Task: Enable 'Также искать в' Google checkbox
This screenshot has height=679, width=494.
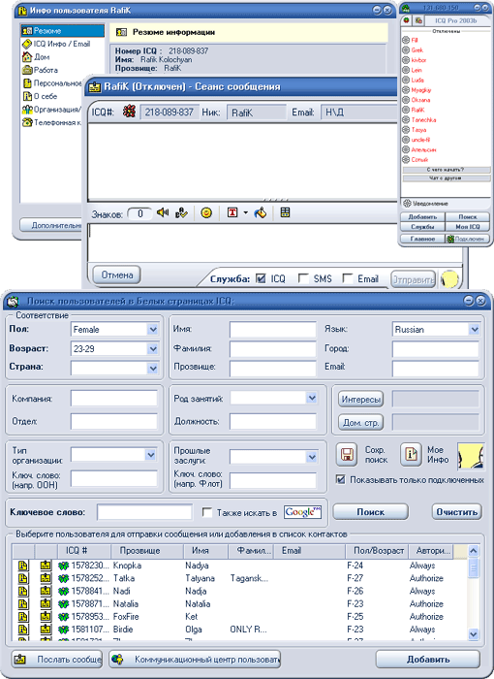Action: (207, 513)
